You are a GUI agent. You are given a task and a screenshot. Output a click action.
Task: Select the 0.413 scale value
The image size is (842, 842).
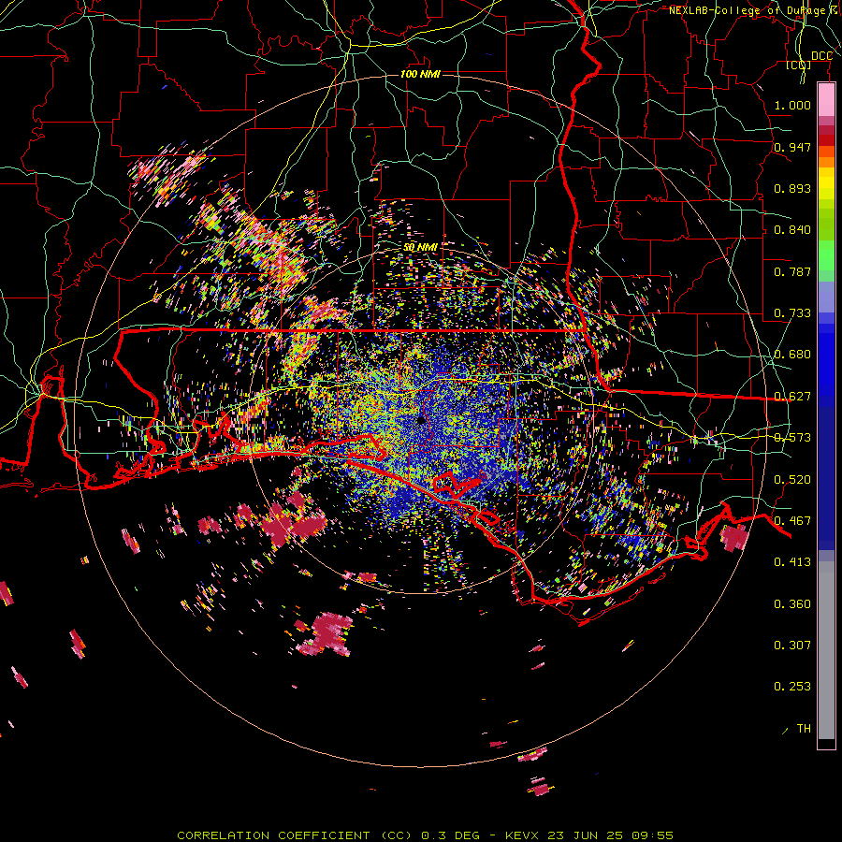[x=792, y=562]
